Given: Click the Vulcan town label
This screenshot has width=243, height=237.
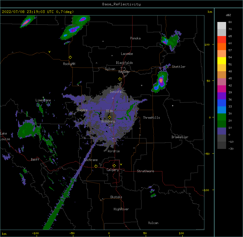Looking at the screenshot, I should pyautogui.click(x=153, y=223).
